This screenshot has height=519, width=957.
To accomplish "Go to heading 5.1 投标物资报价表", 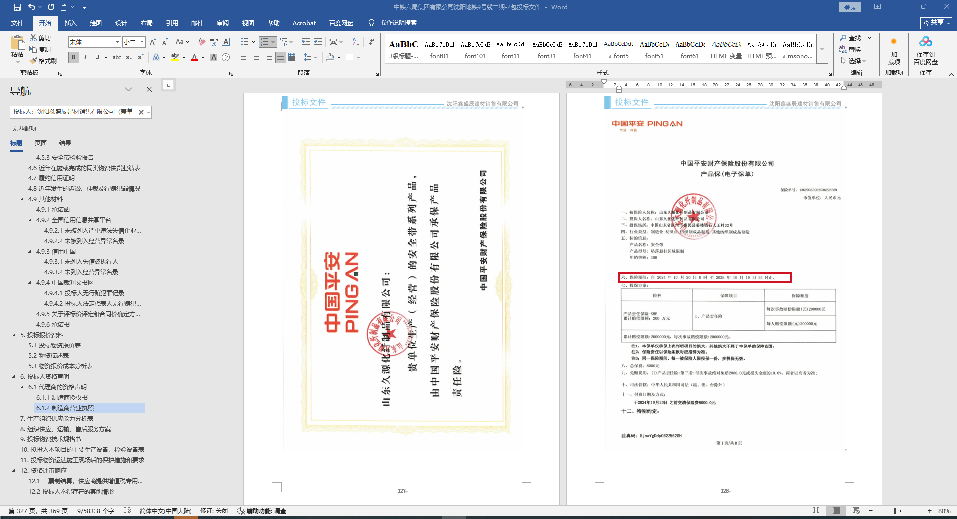I will tap(55, 346).
